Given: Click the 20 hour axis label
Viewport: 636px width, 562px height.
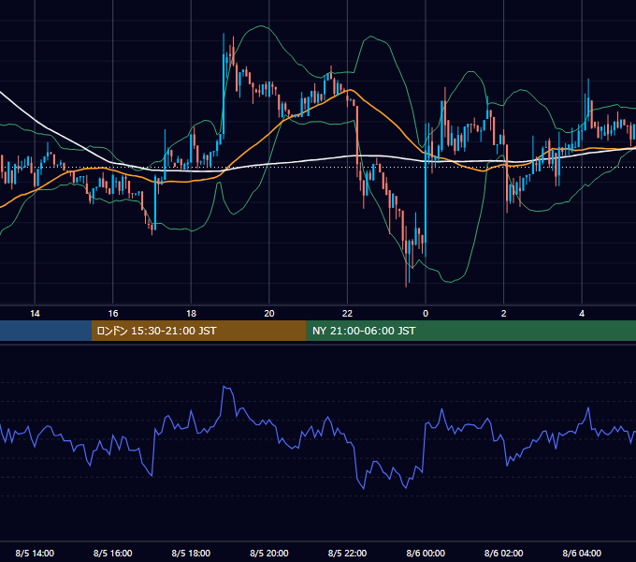Looking at the screenshot, I should pyautogui.click(x=269, y=314).
